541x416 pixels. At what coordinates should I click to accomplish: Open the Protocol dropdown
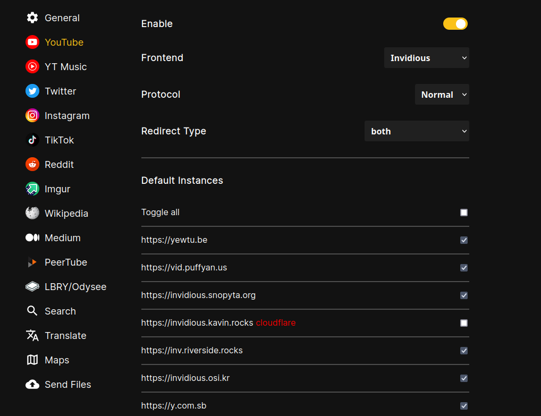coord(442,94)
